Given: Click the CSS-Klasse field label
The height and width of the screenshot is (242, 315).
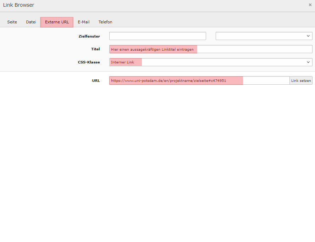Looking at the screenshot, I should click(89, 62).
